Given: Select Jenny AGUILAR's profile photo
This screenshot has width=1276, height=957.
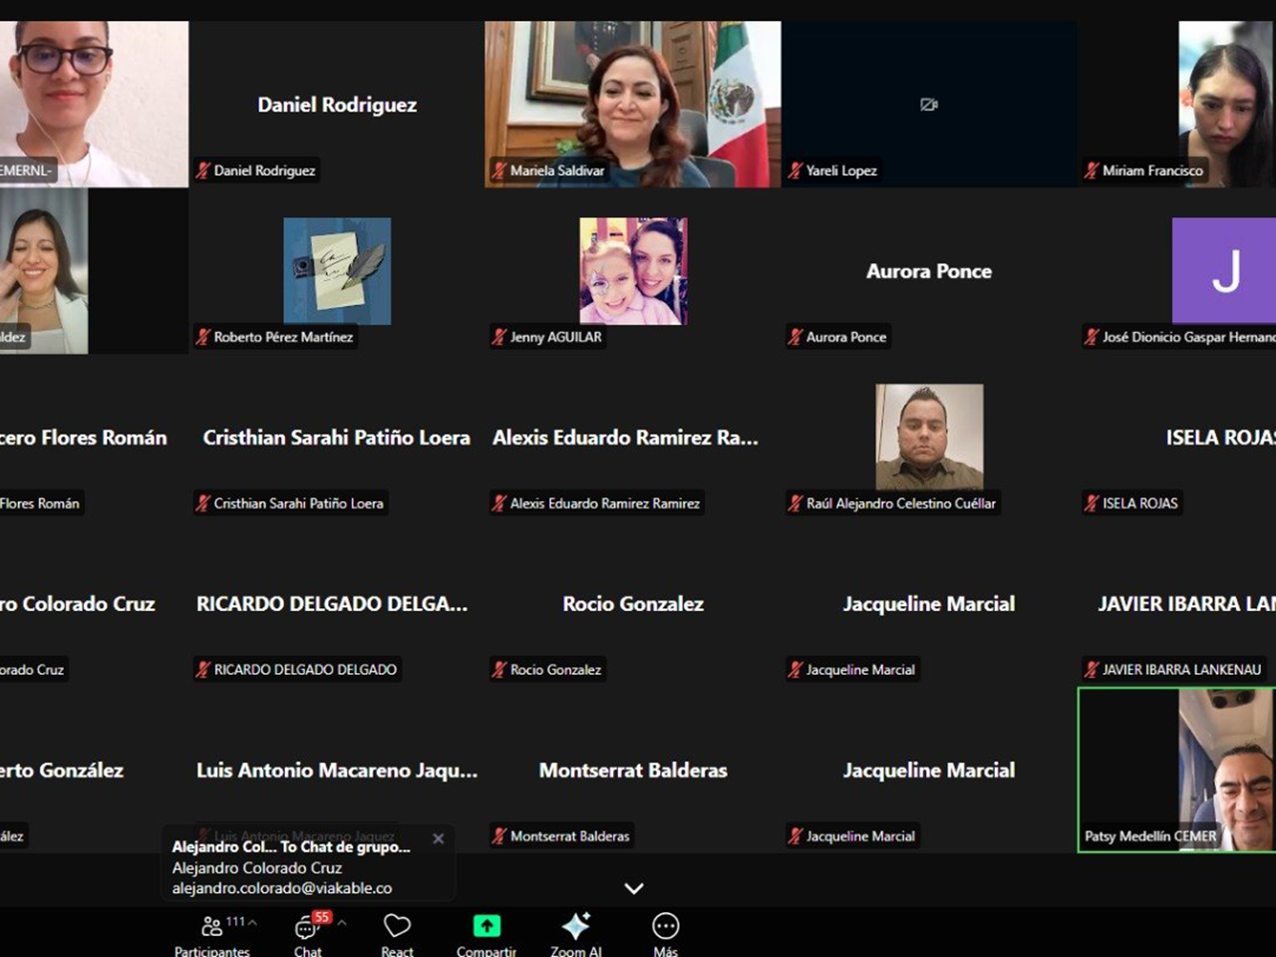Looking at the screenshot, I should (x=633, y=271).
